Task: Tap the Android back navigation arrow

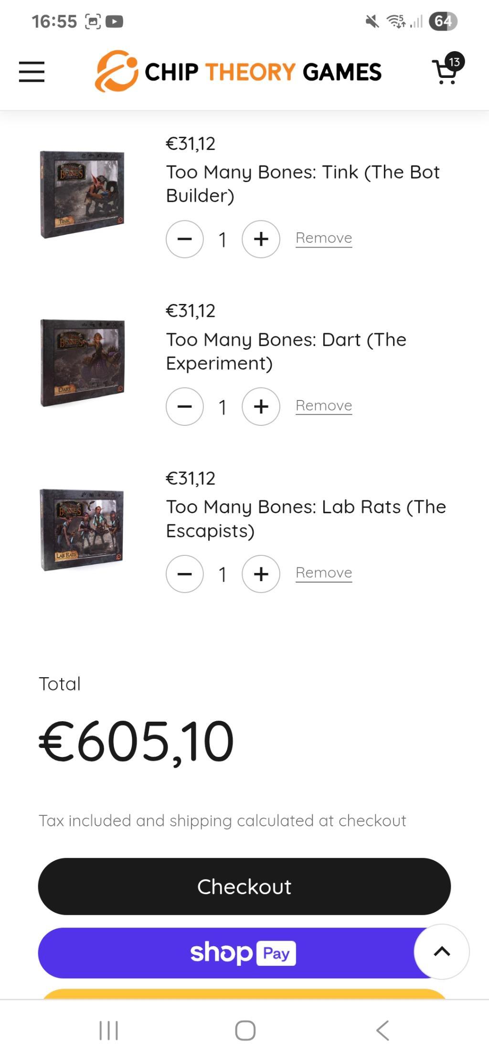Action: [x=383, y=1030]
